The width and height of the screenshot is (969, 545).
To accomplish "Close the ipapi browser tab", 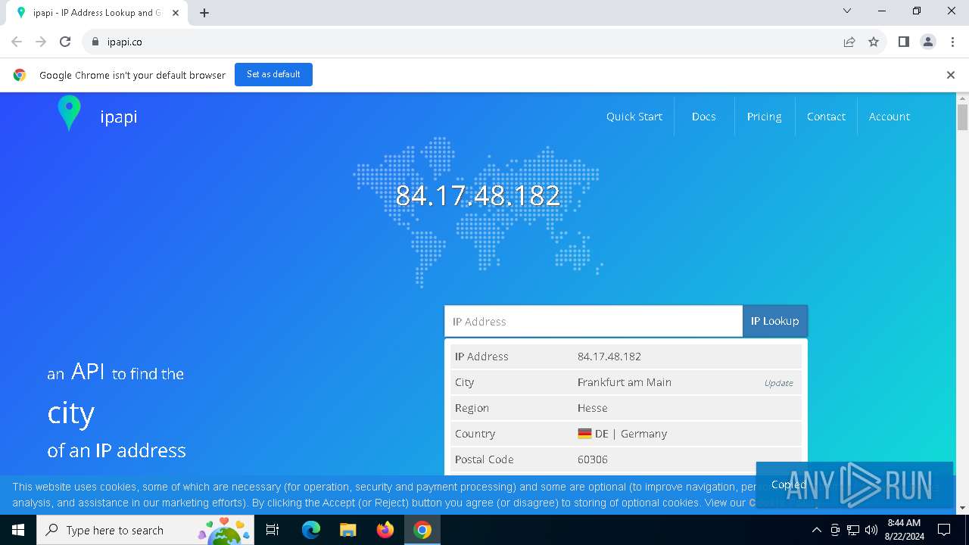I will coord(176,13).
